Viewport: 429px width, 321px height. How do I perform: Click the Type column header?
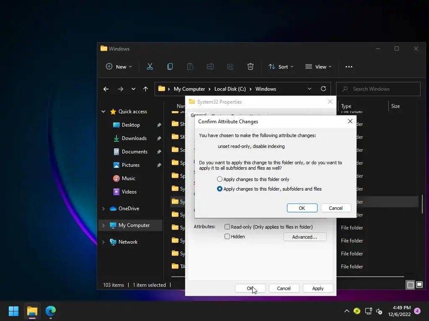tap(346, 106)
